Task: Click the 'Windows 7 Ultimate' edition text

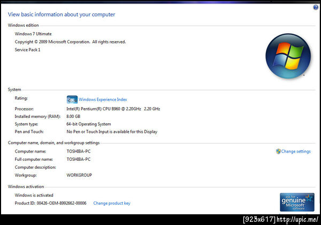Action: [33, 34]
